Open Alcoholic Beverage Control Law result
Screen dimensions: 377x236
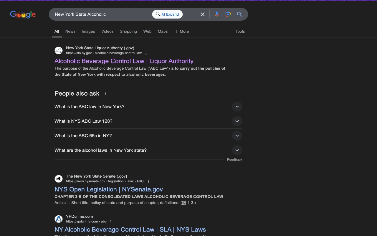click(124, 61)
